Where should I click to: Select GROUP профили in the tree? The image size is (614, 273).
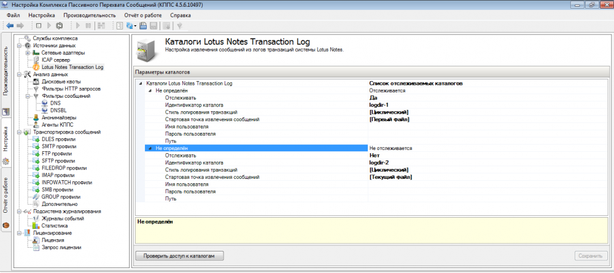point(61,197)
